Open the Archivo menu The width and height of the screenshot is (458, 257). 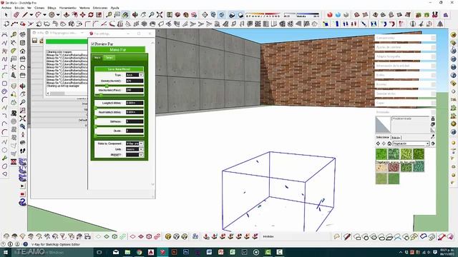point(6,8)
